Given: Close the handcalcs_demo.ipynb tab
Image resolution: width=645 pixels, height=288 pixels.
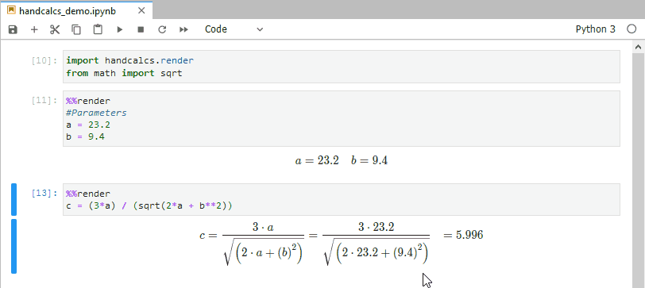Looking at the screenshot, I should tap(141, 10).
